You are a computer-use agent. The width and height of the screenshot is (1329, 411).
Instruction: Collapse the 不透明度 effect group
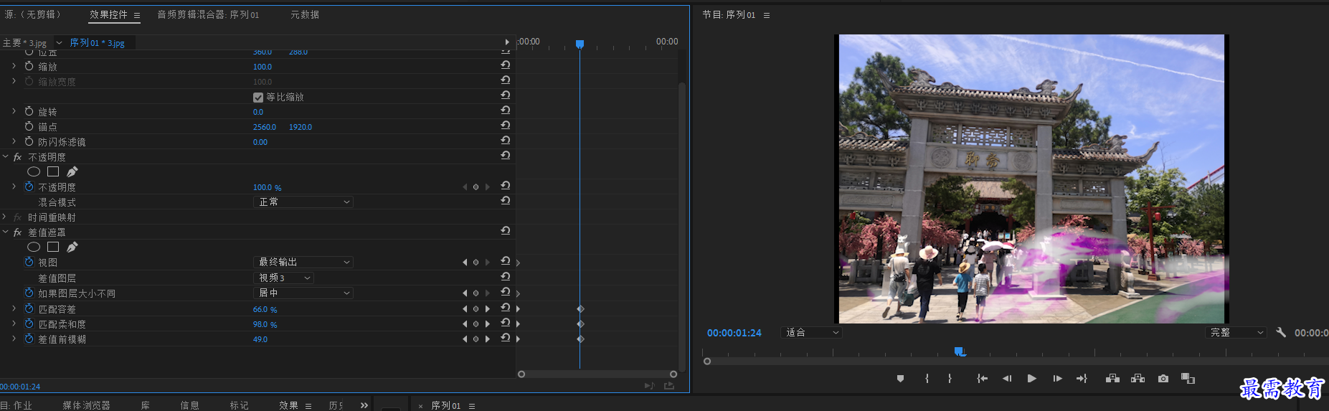click(x=5, y=156)
